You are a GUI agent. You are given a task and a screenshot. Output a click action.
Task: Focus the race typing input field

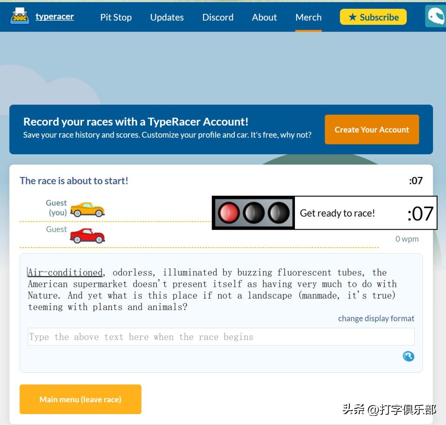(x=221, y=337)
